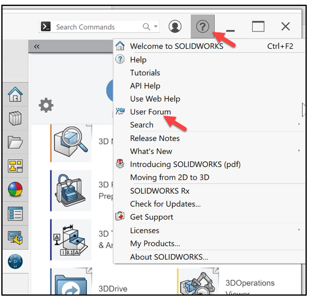309x301 pixels.
Task: Click the open folder icon in sidebar
Action: tap(15, 143)
